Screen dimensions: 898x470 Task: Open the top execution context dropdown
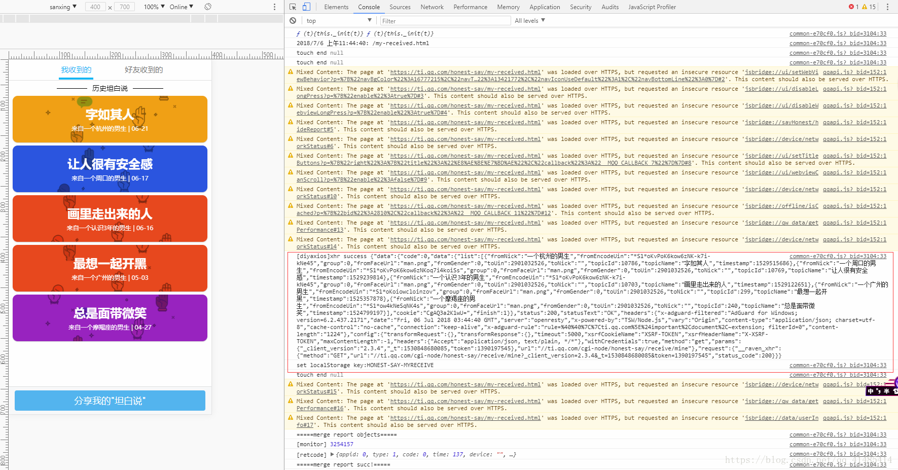339,21
